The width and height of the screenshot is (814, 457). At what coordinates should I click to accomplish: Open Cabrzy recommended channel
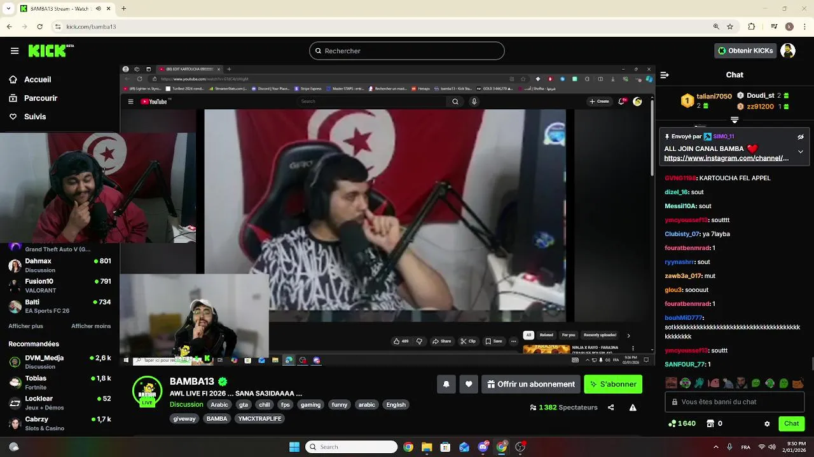59,423
